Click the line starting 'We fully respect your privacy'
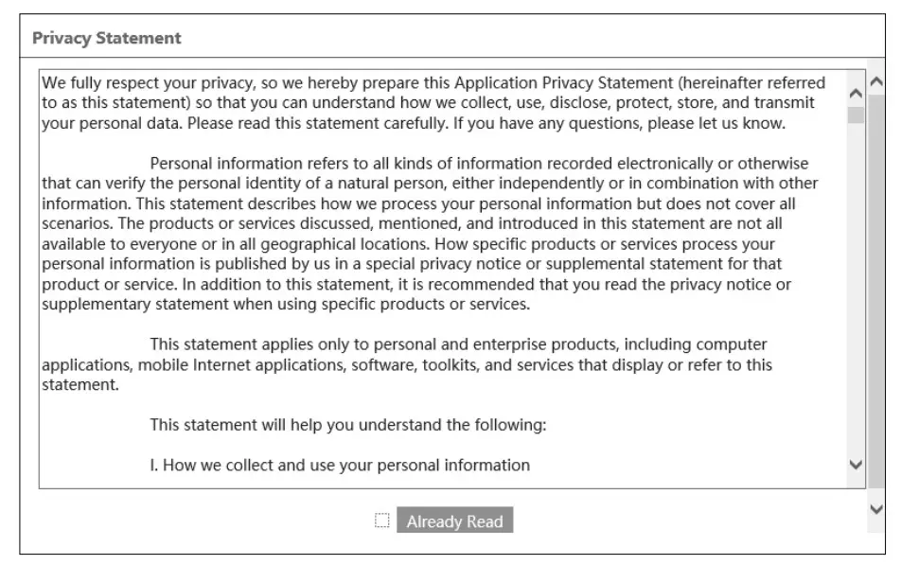This screenshot has height=565, width=901. click(x=433, y=83)
